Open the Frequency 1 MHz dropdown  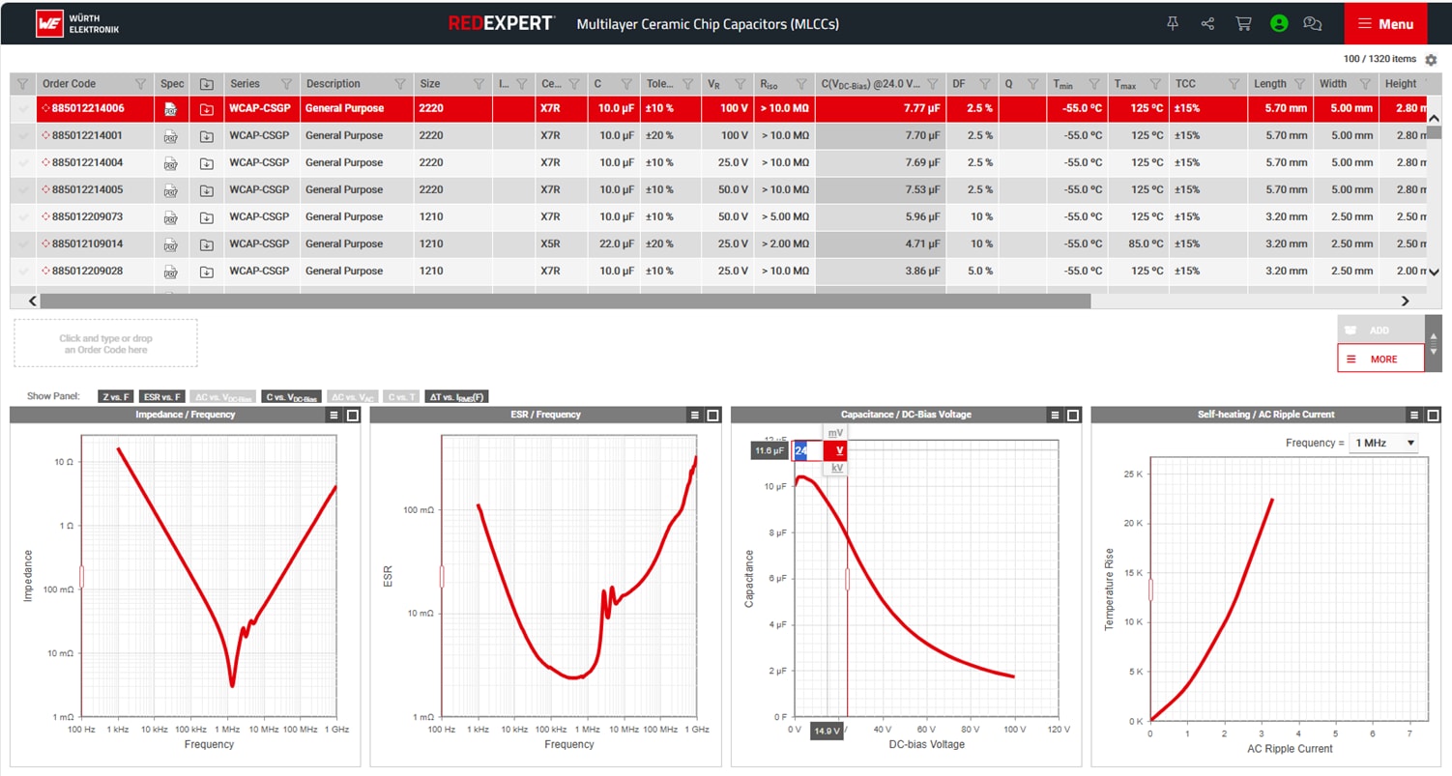click(x=1383, y=443)
